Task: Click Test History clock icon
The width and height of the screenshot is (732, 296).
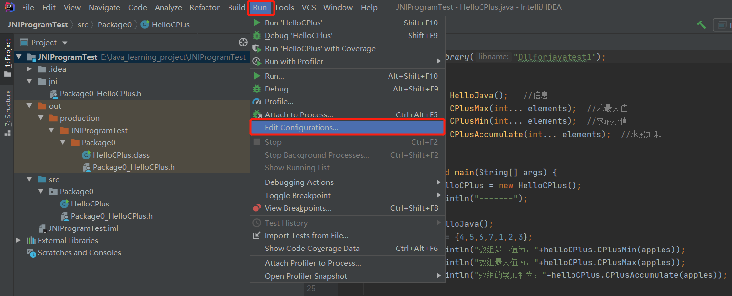Action: [x=257, y=223]
